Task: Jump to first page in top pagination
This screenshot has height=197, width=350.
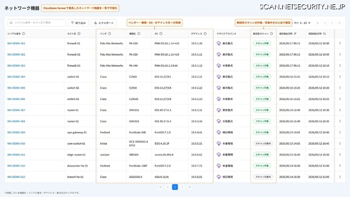Action: pos(318,23)
